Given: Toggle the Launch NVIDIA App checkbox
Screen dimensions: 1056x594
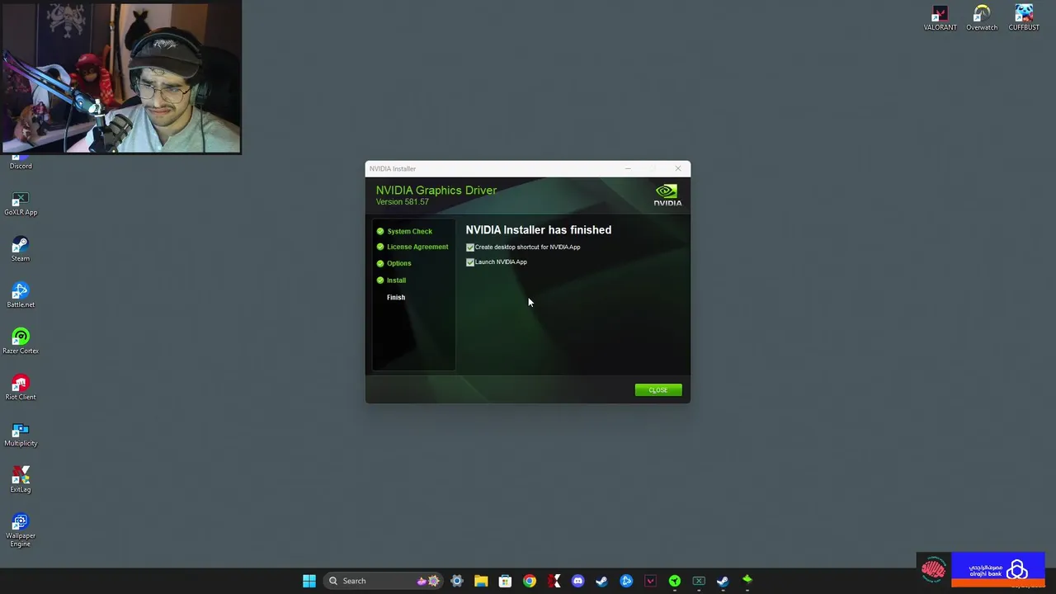Looking at the screenshot, I should 470,262.
